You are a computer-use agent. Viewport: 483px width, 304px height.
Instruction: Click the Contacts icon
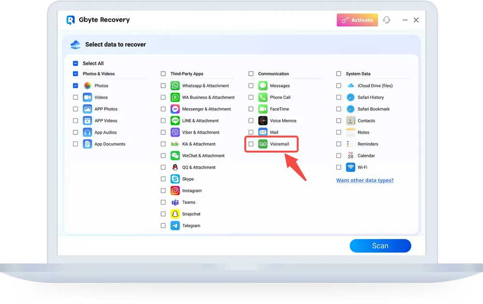[x=351, y=121]
